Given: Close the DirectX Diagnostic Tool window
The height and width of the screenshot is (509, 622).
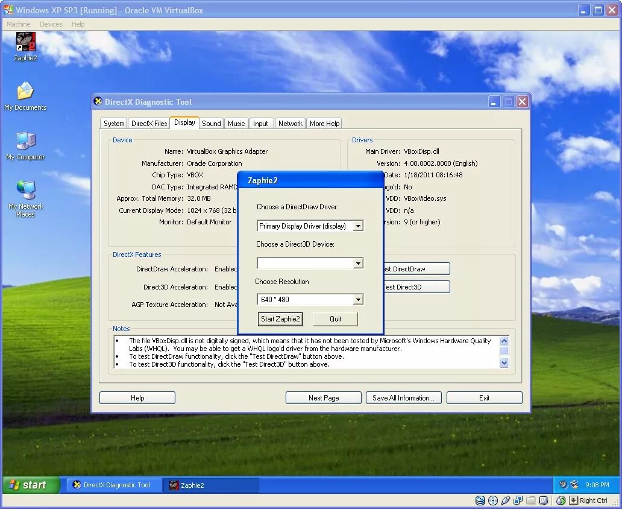Looking at the screenshot, I should click(x=523, y=102).
